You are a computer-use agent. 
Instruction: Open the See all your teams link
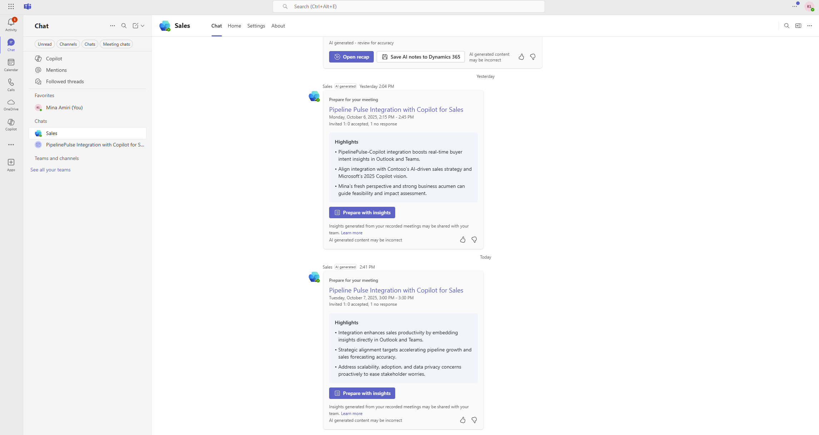click(x=50, y=169)
